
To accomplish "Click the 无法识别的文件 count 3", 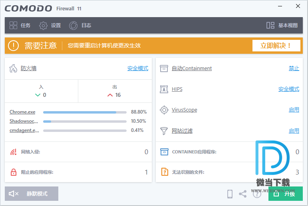I will [x=297, y=172].
